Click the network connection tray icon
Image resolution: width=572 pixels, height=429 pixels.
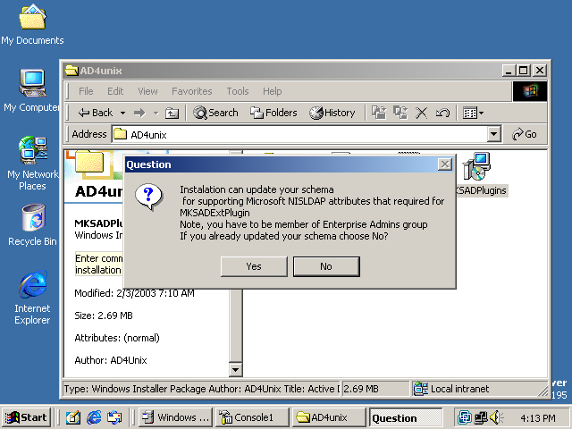(x=481, y=417)
